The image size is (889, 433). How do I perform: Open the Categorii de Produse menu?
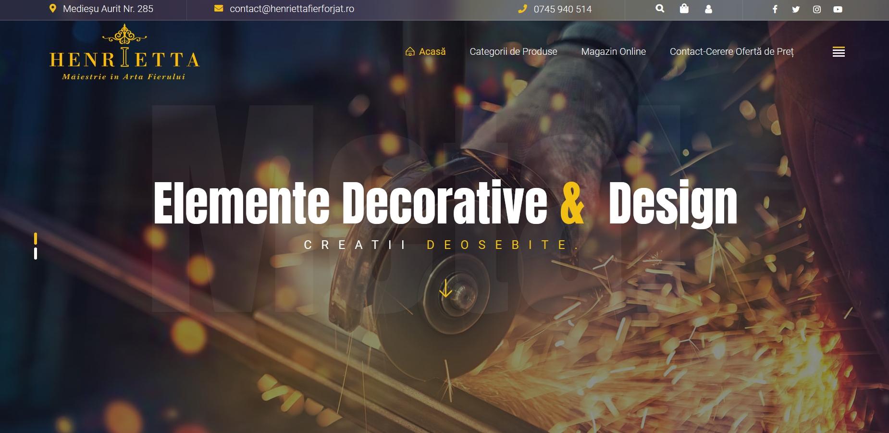[x=513, y=51]
